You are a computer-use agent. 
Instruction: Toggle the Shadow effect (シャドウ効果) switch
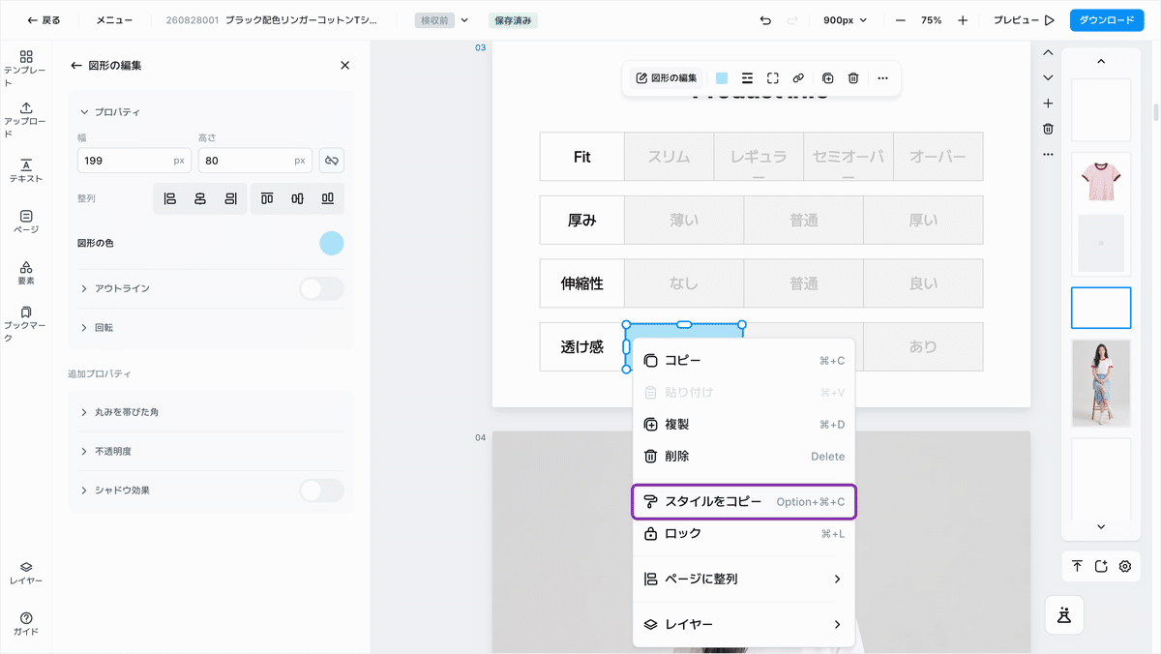321,490
